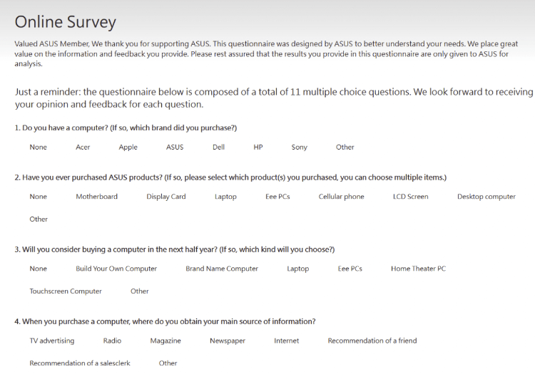
Task: Tick Display Card in question 2
Action: tap(165, 197)
